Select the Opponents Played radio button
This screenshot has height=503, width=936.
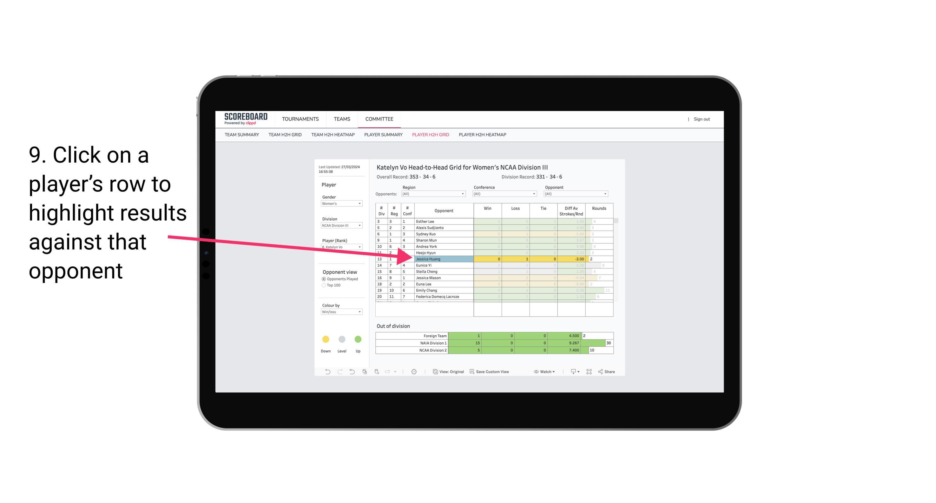click(x=324, y=279)
